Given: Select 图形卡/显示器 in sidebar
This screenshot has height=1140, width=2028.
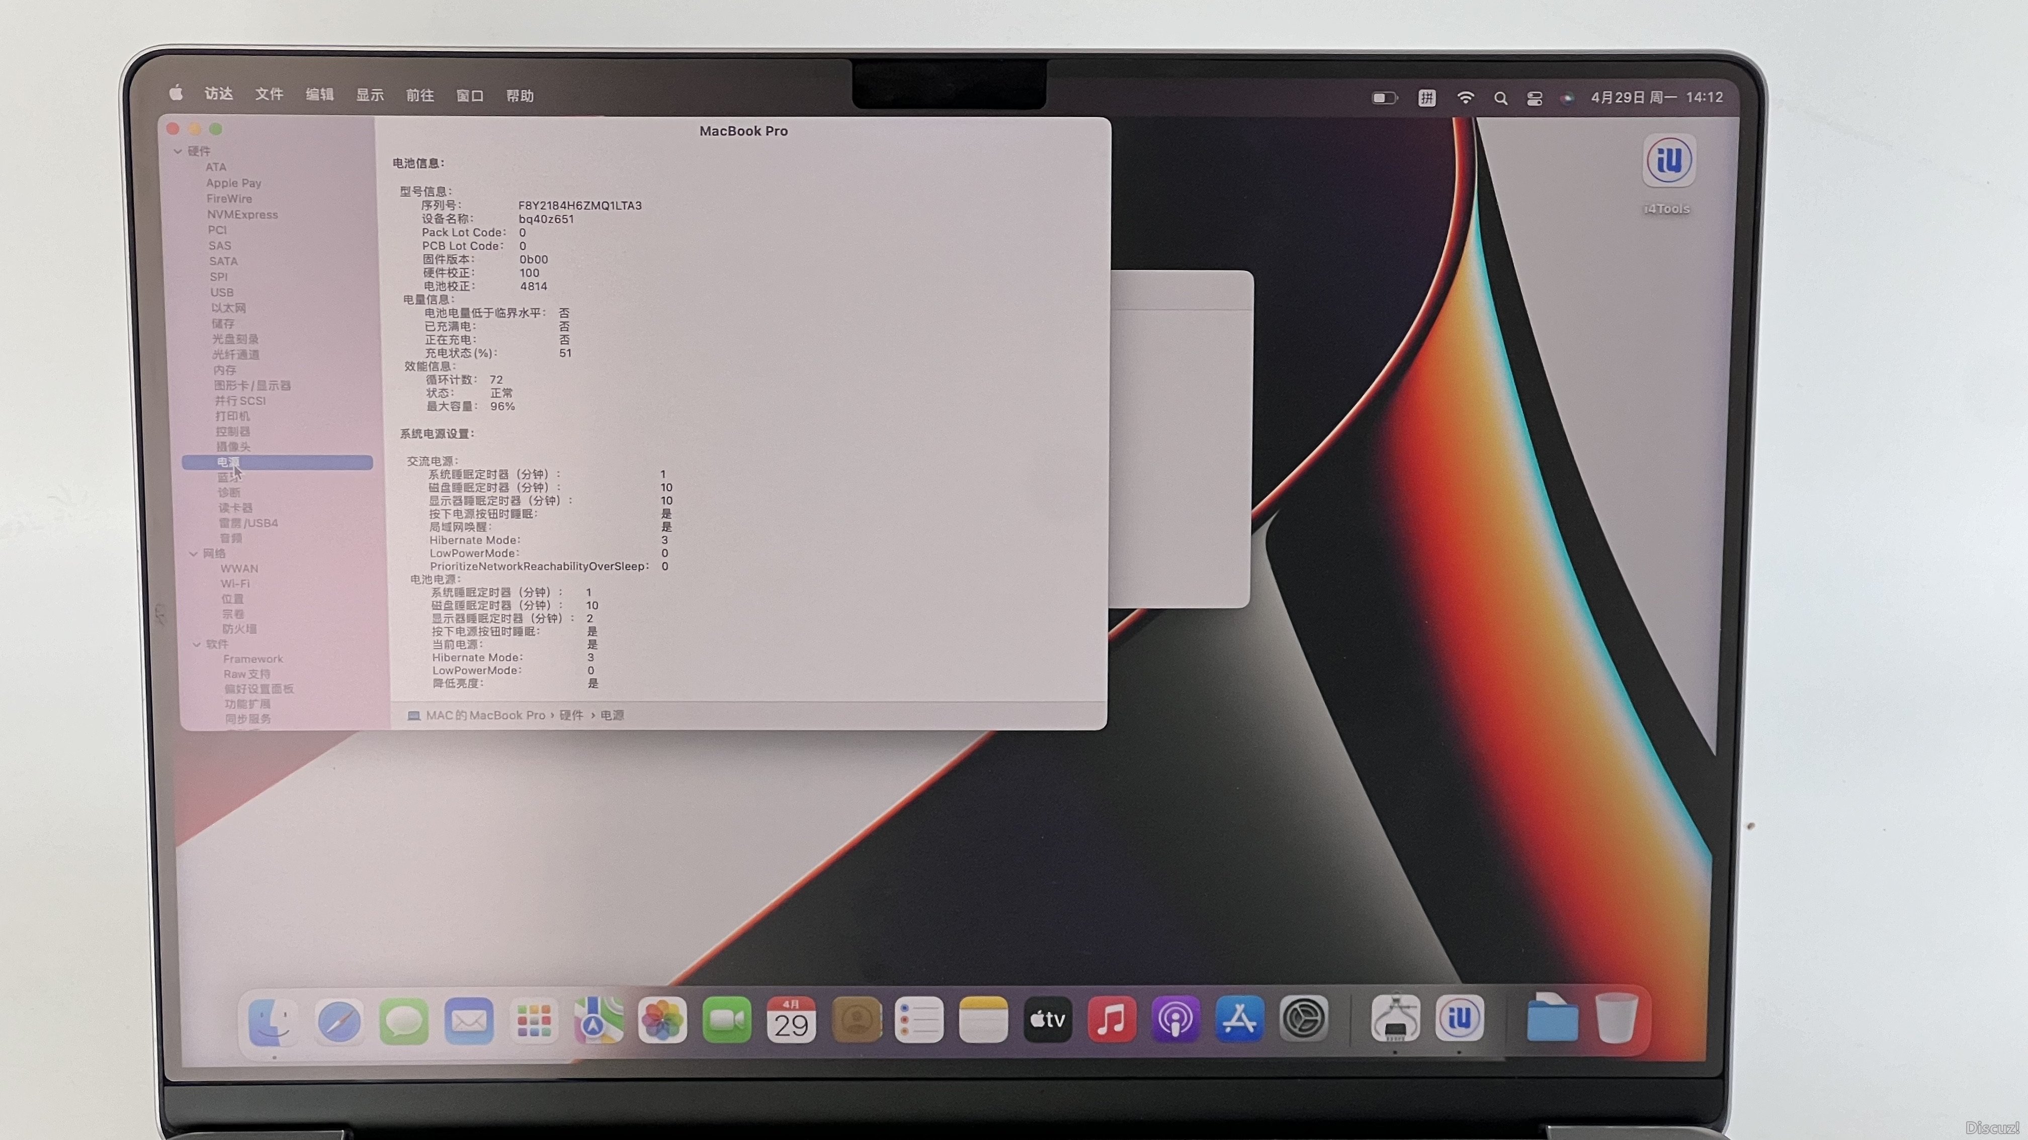Looking at the screenshot, I should pyautogui.click(x=252, y=386).
